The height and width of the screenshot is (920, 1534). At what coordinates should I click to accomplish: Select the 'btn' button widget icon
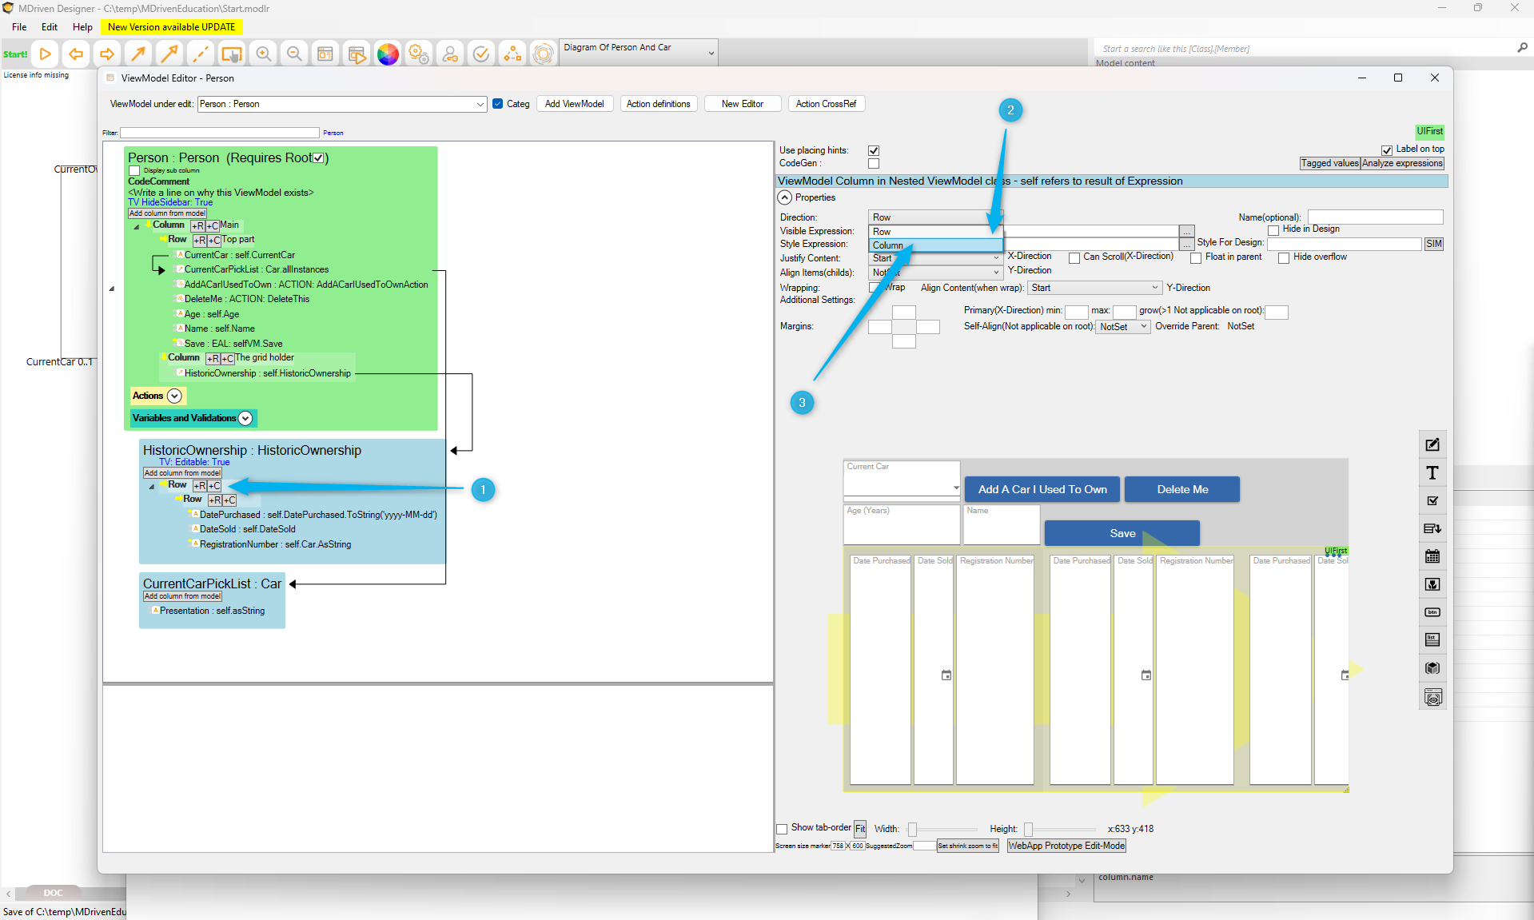pyautogui.click(x=1432, y=612)
